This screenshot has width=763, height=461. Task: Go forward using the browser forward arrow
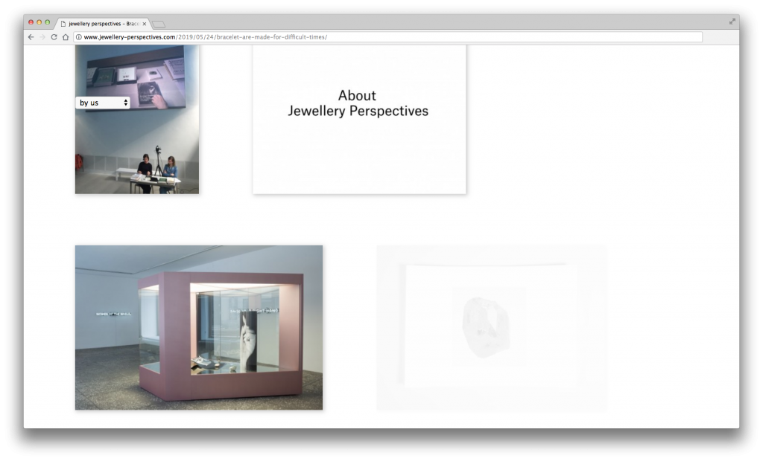click(42, 37)
